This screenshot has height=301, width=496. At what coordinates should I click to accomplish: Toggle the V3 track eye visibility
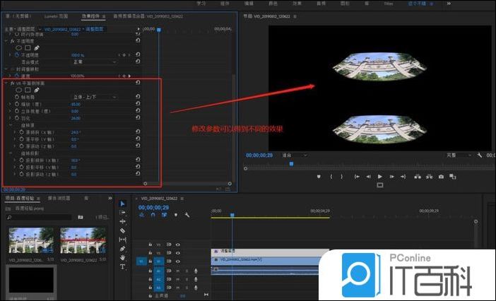coord(178,244)
